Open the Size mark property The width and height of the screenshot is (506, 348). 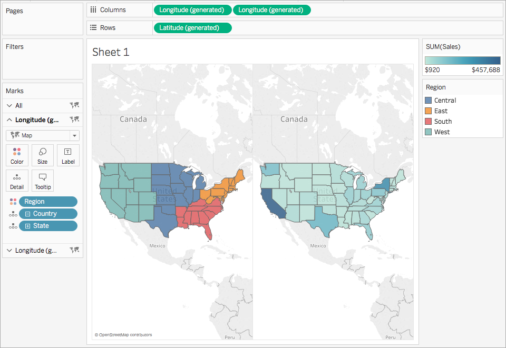pos(42,155)
